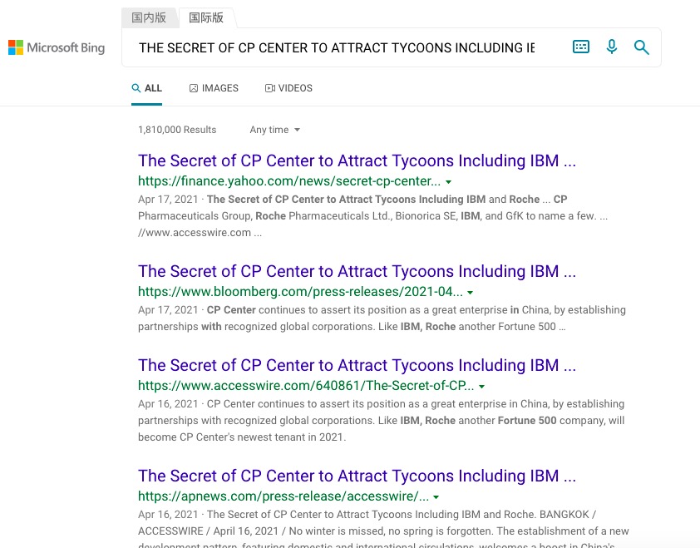
Task: Click the picture icon beside IMAGES
Action: (x=194, y=88)
